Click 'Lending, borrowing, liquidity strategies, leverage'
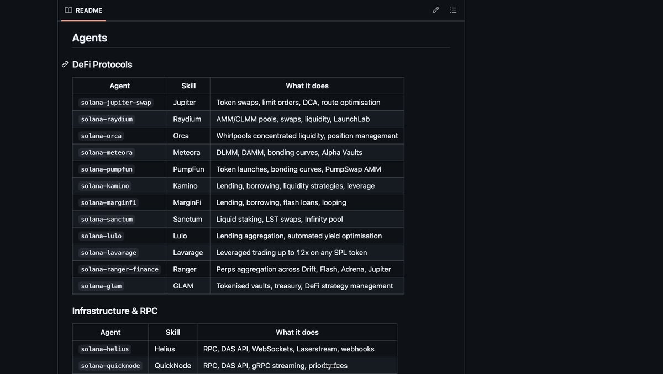Viewport: 663px width, 374px height. [x=296, y=186]
